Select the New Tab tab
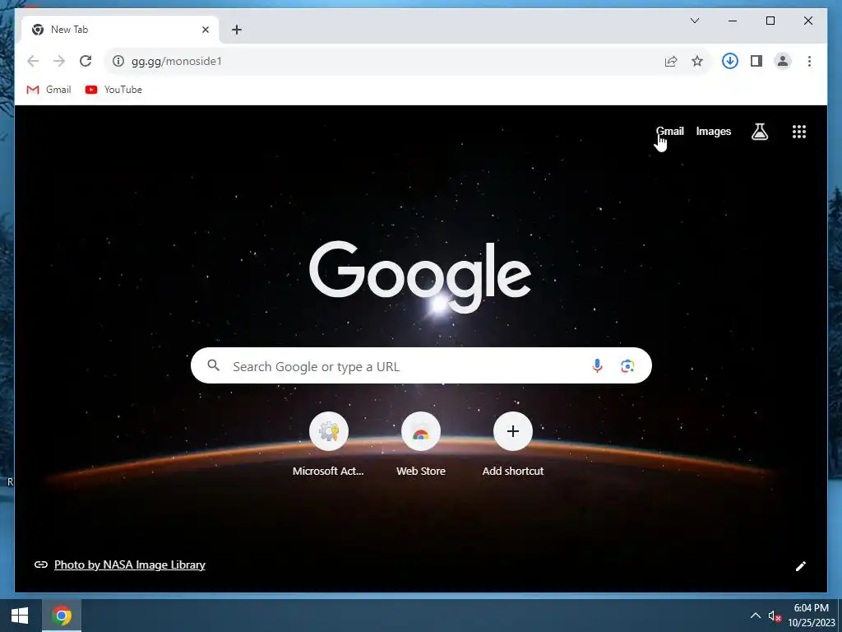 click(120, 30)
